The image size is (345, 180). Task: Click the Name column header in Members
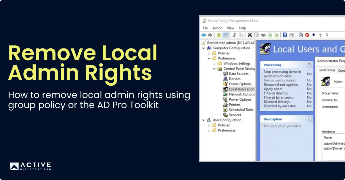point(328,138)
